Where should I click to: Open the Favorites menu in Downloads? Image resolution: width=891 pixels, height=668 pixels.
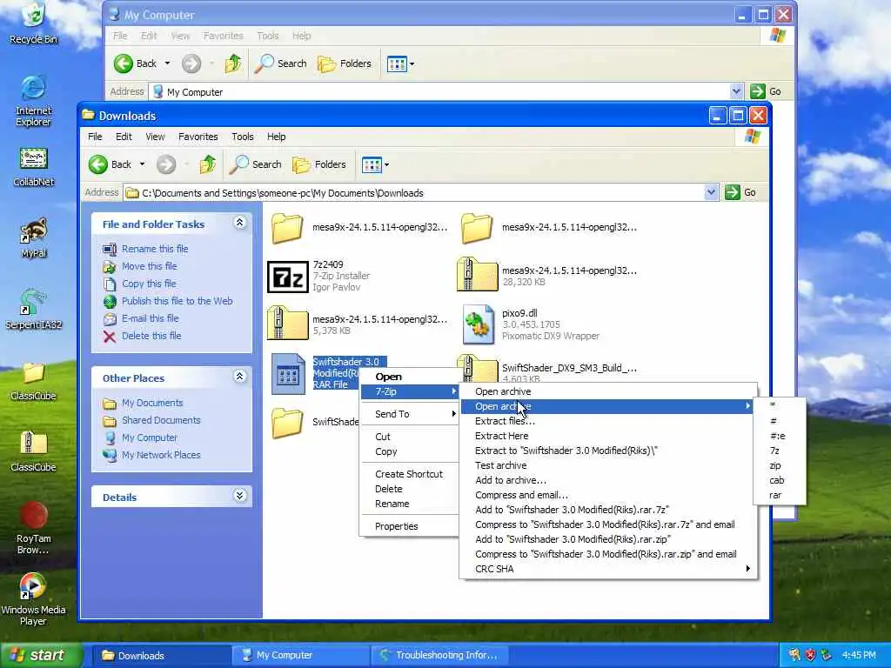coord(198,137)
